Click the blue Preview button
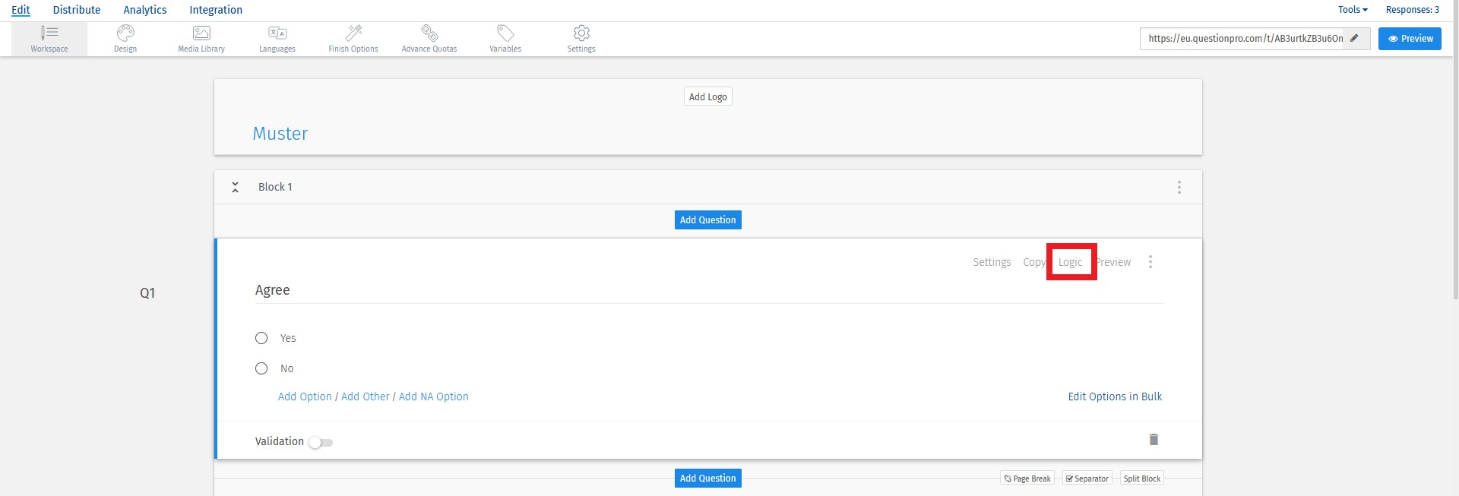1459x496 pixels. (x=1410, y=39)
